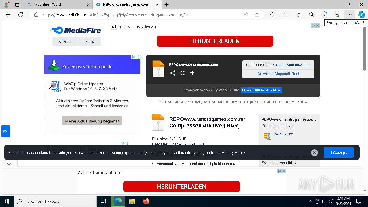The image size is (368, 207).
Task: Open Copilot sidebar icon
Action: [361, 15]
